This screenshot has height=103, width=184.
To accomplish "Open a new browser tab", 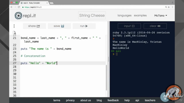I will pos(51,3).
